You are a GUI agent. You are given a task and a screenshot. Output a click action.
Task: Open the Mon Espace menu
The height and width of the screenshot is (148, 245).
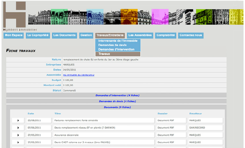pyautogui.click(x=14, y=35)
